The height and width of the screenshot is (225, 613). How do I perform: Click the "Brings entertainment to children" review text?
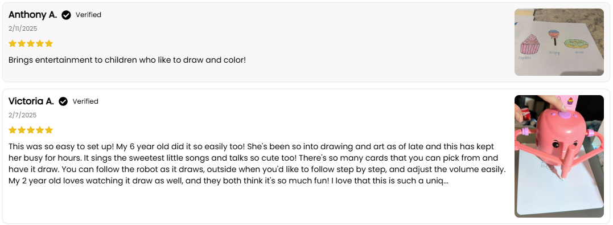127,60
